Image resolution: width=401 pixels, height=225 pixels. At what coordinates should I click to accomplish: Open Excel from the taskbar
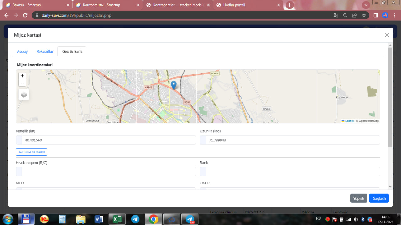(117, 219)
